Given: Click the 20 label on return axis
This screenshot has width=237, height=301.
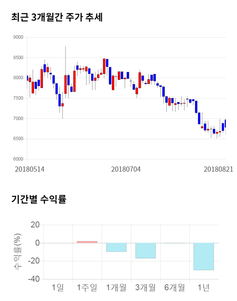Looking at the screenshot, I should pyautogui.click(x=35, y=225).
